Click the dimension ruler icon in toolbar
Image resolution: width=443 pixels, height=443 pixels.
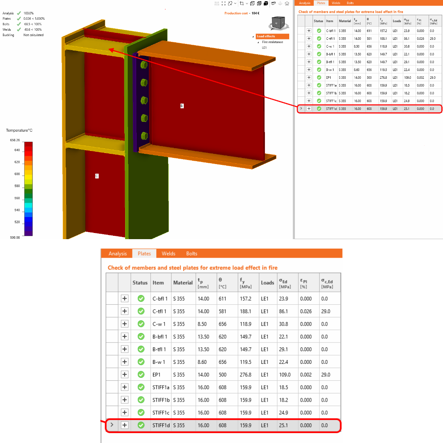coord(217,3)
